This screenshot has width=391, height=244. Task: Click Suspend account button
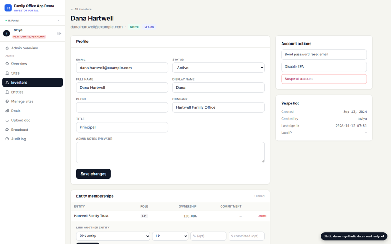tap(324, 79)
